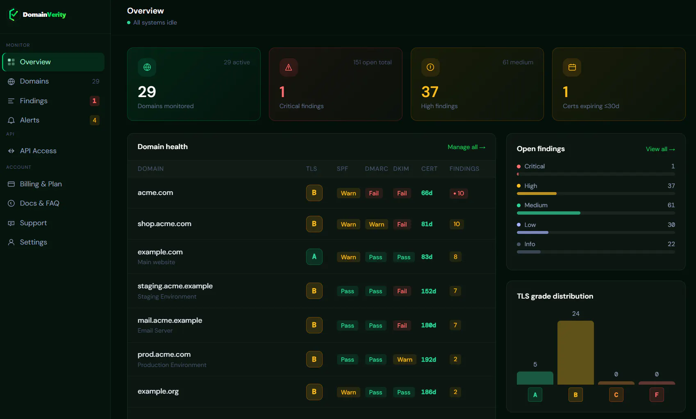Open Billing & Plan

(53, 184)
